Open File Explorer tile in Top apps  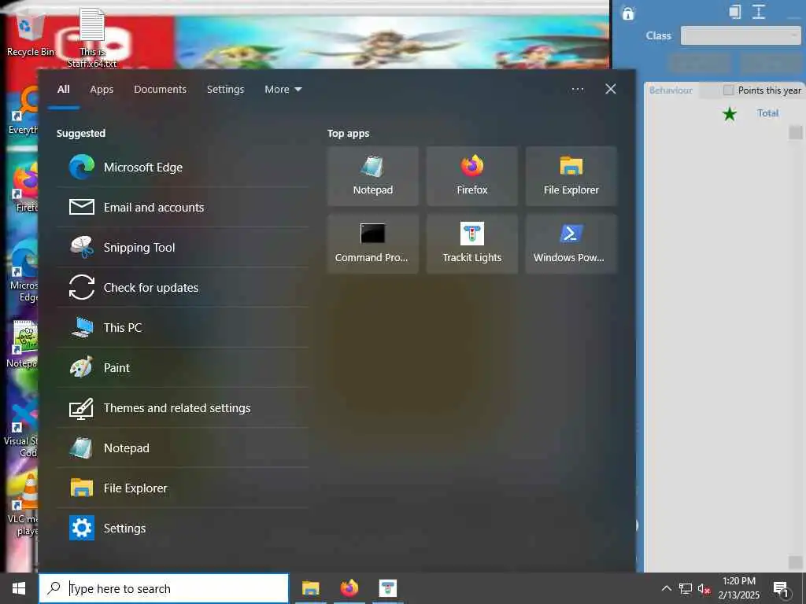[x=571, y=176]
